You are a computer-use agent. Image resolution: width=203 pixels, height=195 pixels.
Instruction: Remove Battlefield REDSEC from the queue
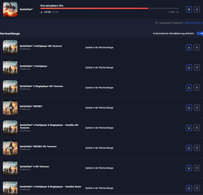pos(197,108)
